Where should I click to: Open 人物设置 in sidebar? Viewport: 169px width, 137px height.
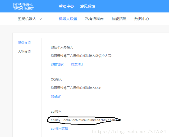[24, 51]
